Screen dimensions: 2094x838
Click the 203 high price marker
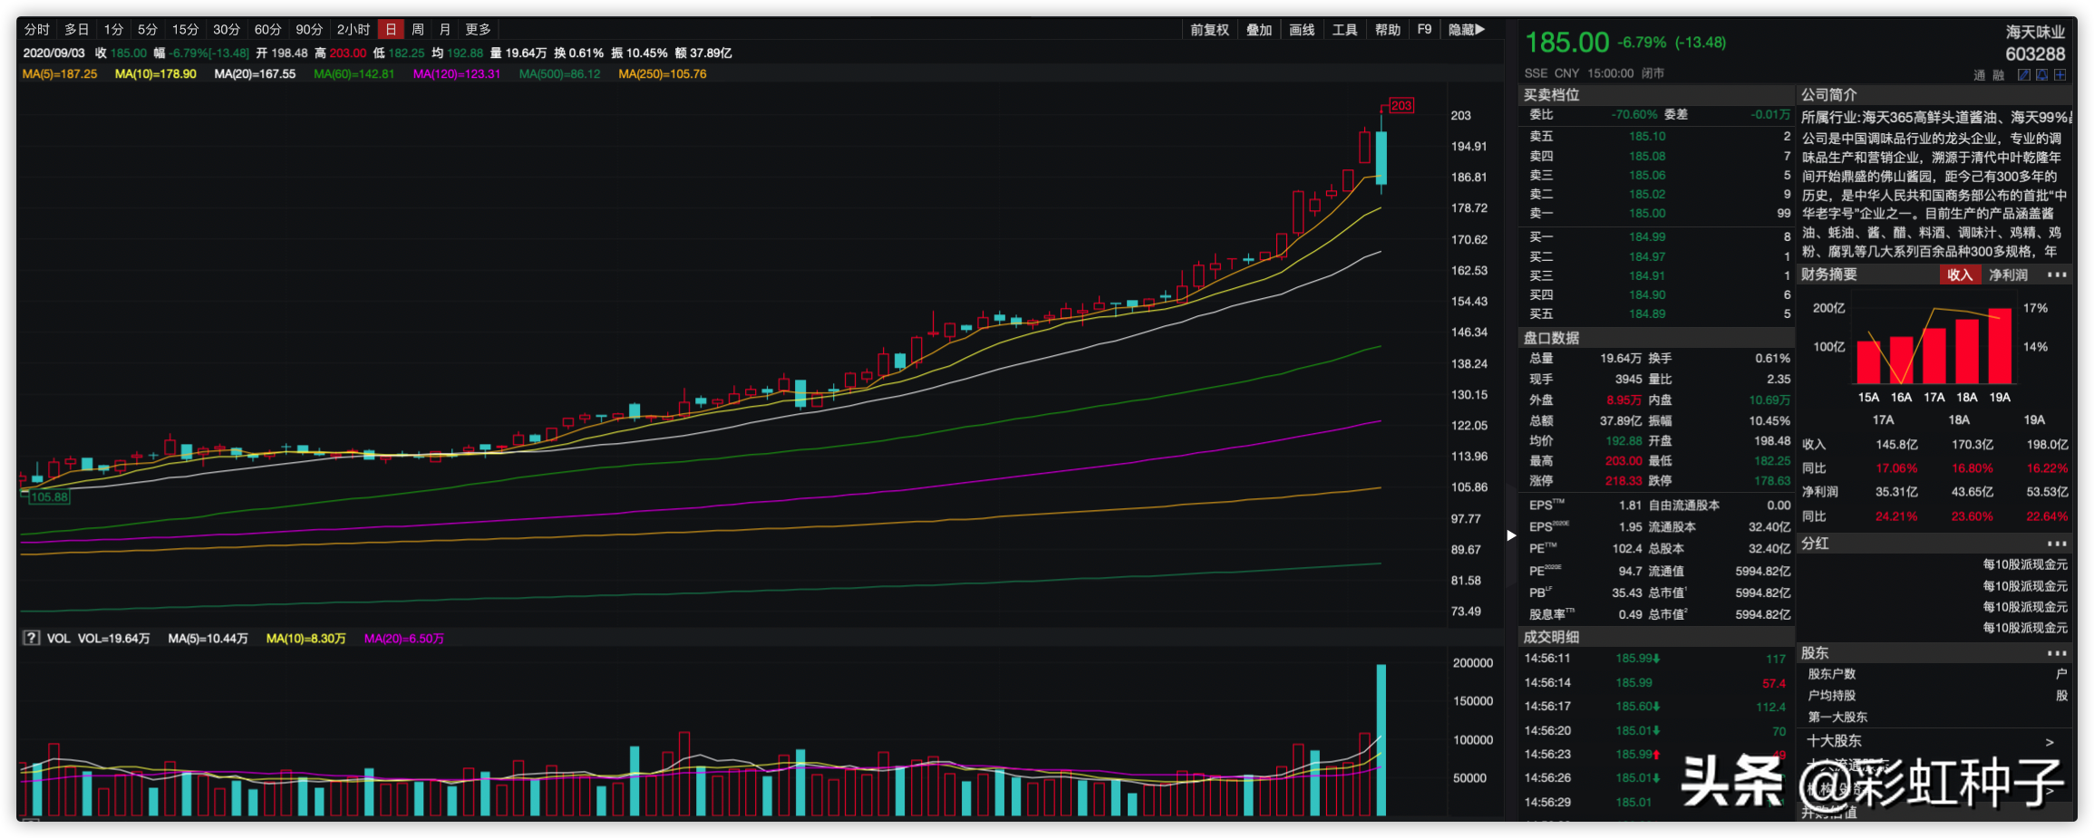[x=1401, y=106]
